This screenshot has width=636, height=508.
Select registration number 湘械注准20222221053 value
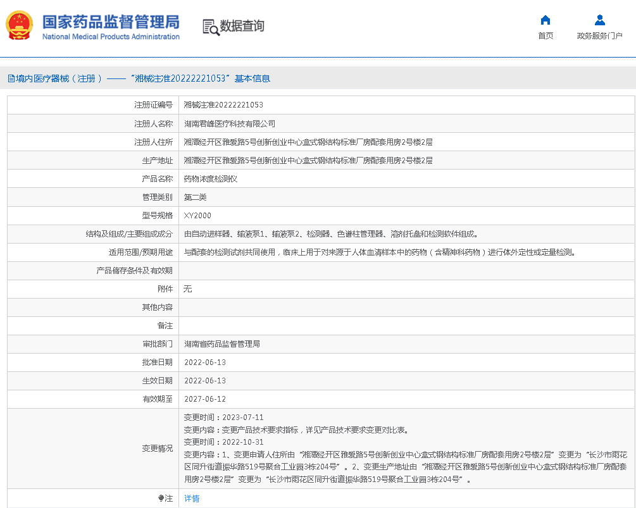point(223,105)
